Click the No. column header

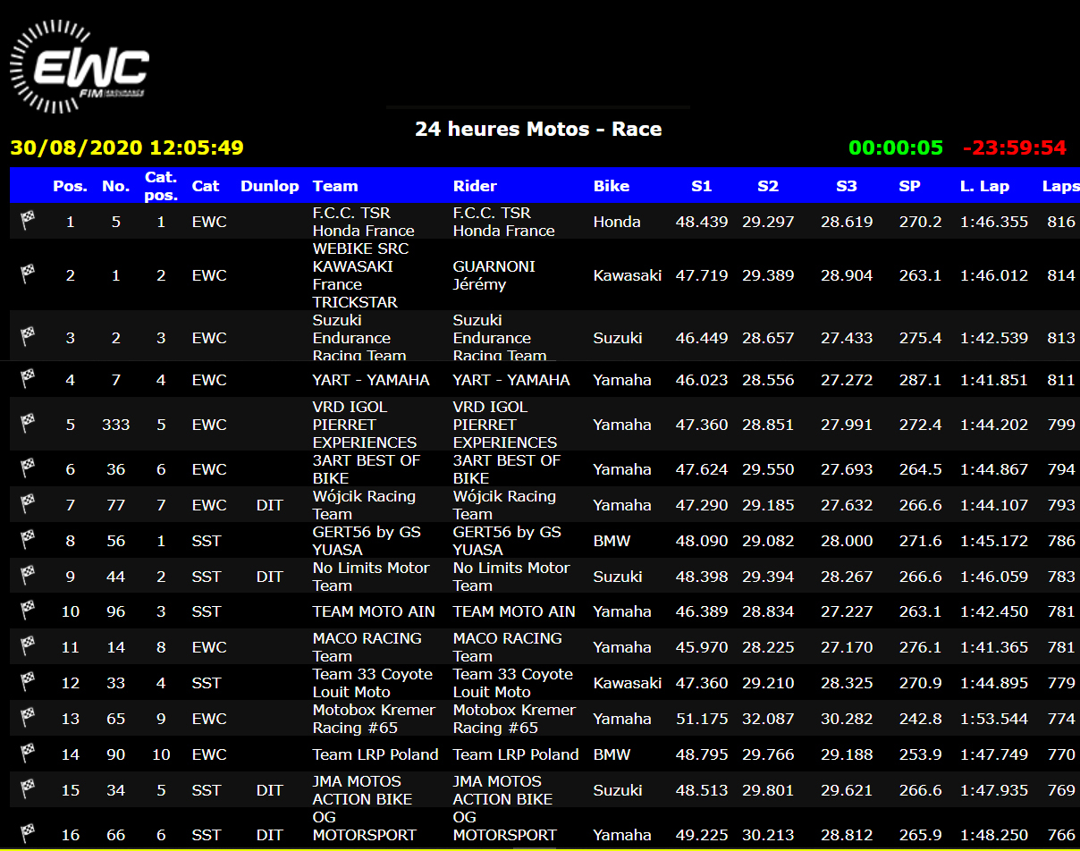click(x=116, y=186)
